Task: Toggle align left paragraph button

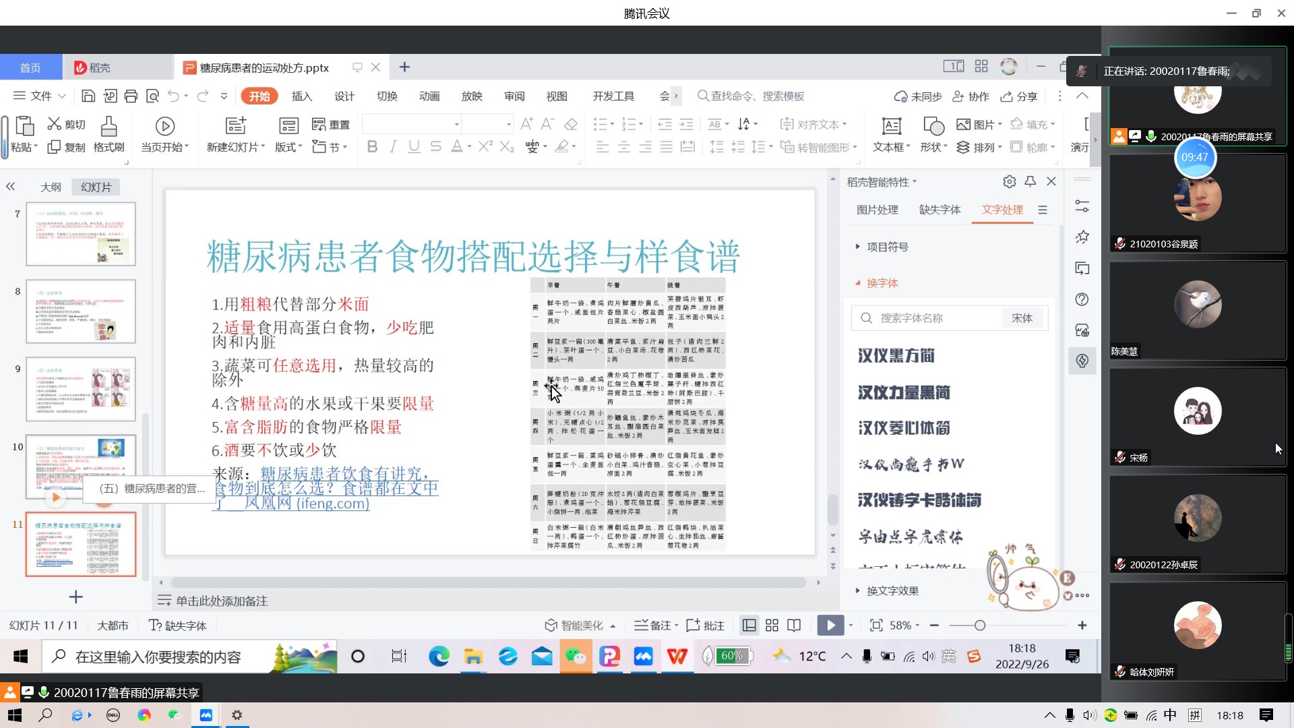Action: [x=603, y=146]
